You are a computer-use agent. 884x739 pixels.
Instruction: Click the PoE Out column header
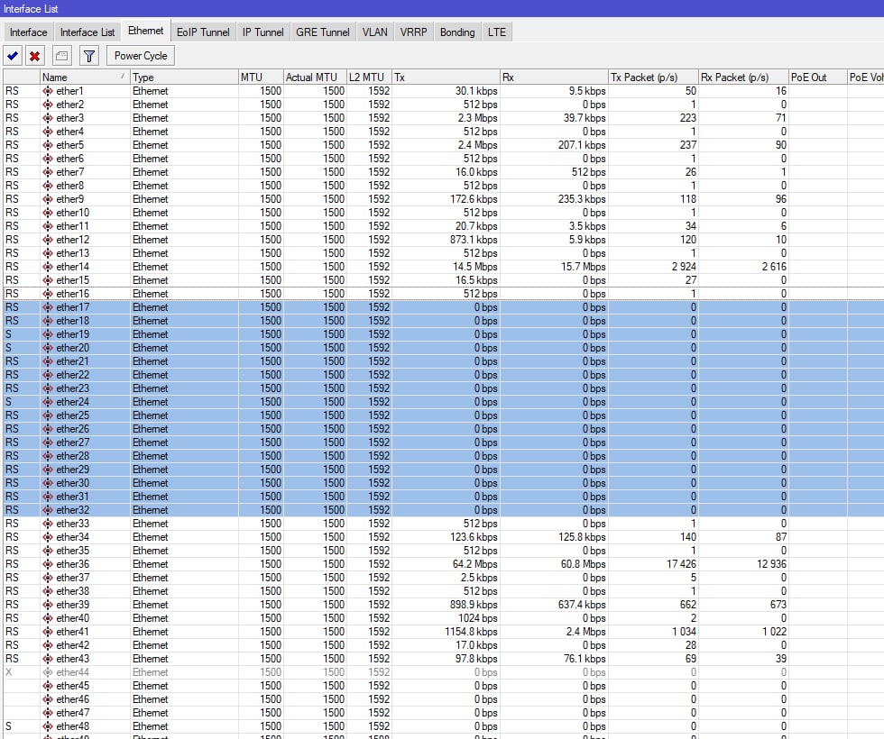click(817, 78)
